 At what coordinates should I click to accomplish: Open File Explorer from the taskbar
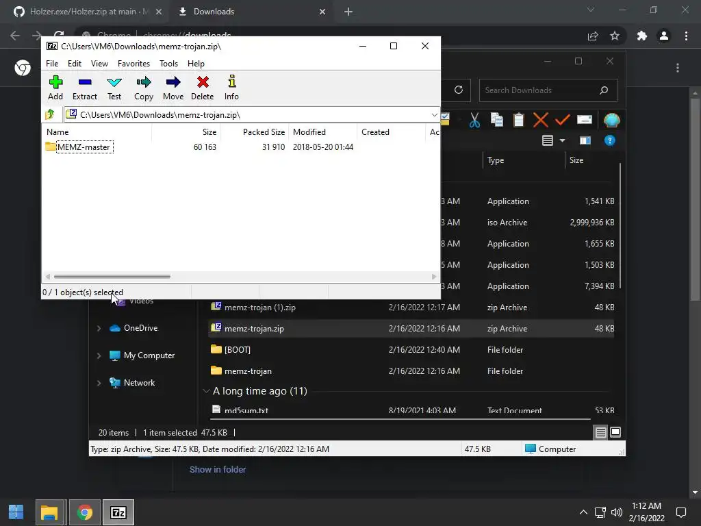[x=49, y=512]
